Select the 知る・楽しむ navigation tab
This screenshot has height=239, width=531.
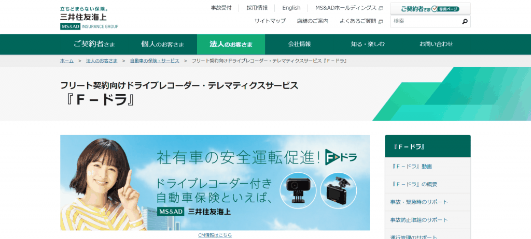coord(368,44)
